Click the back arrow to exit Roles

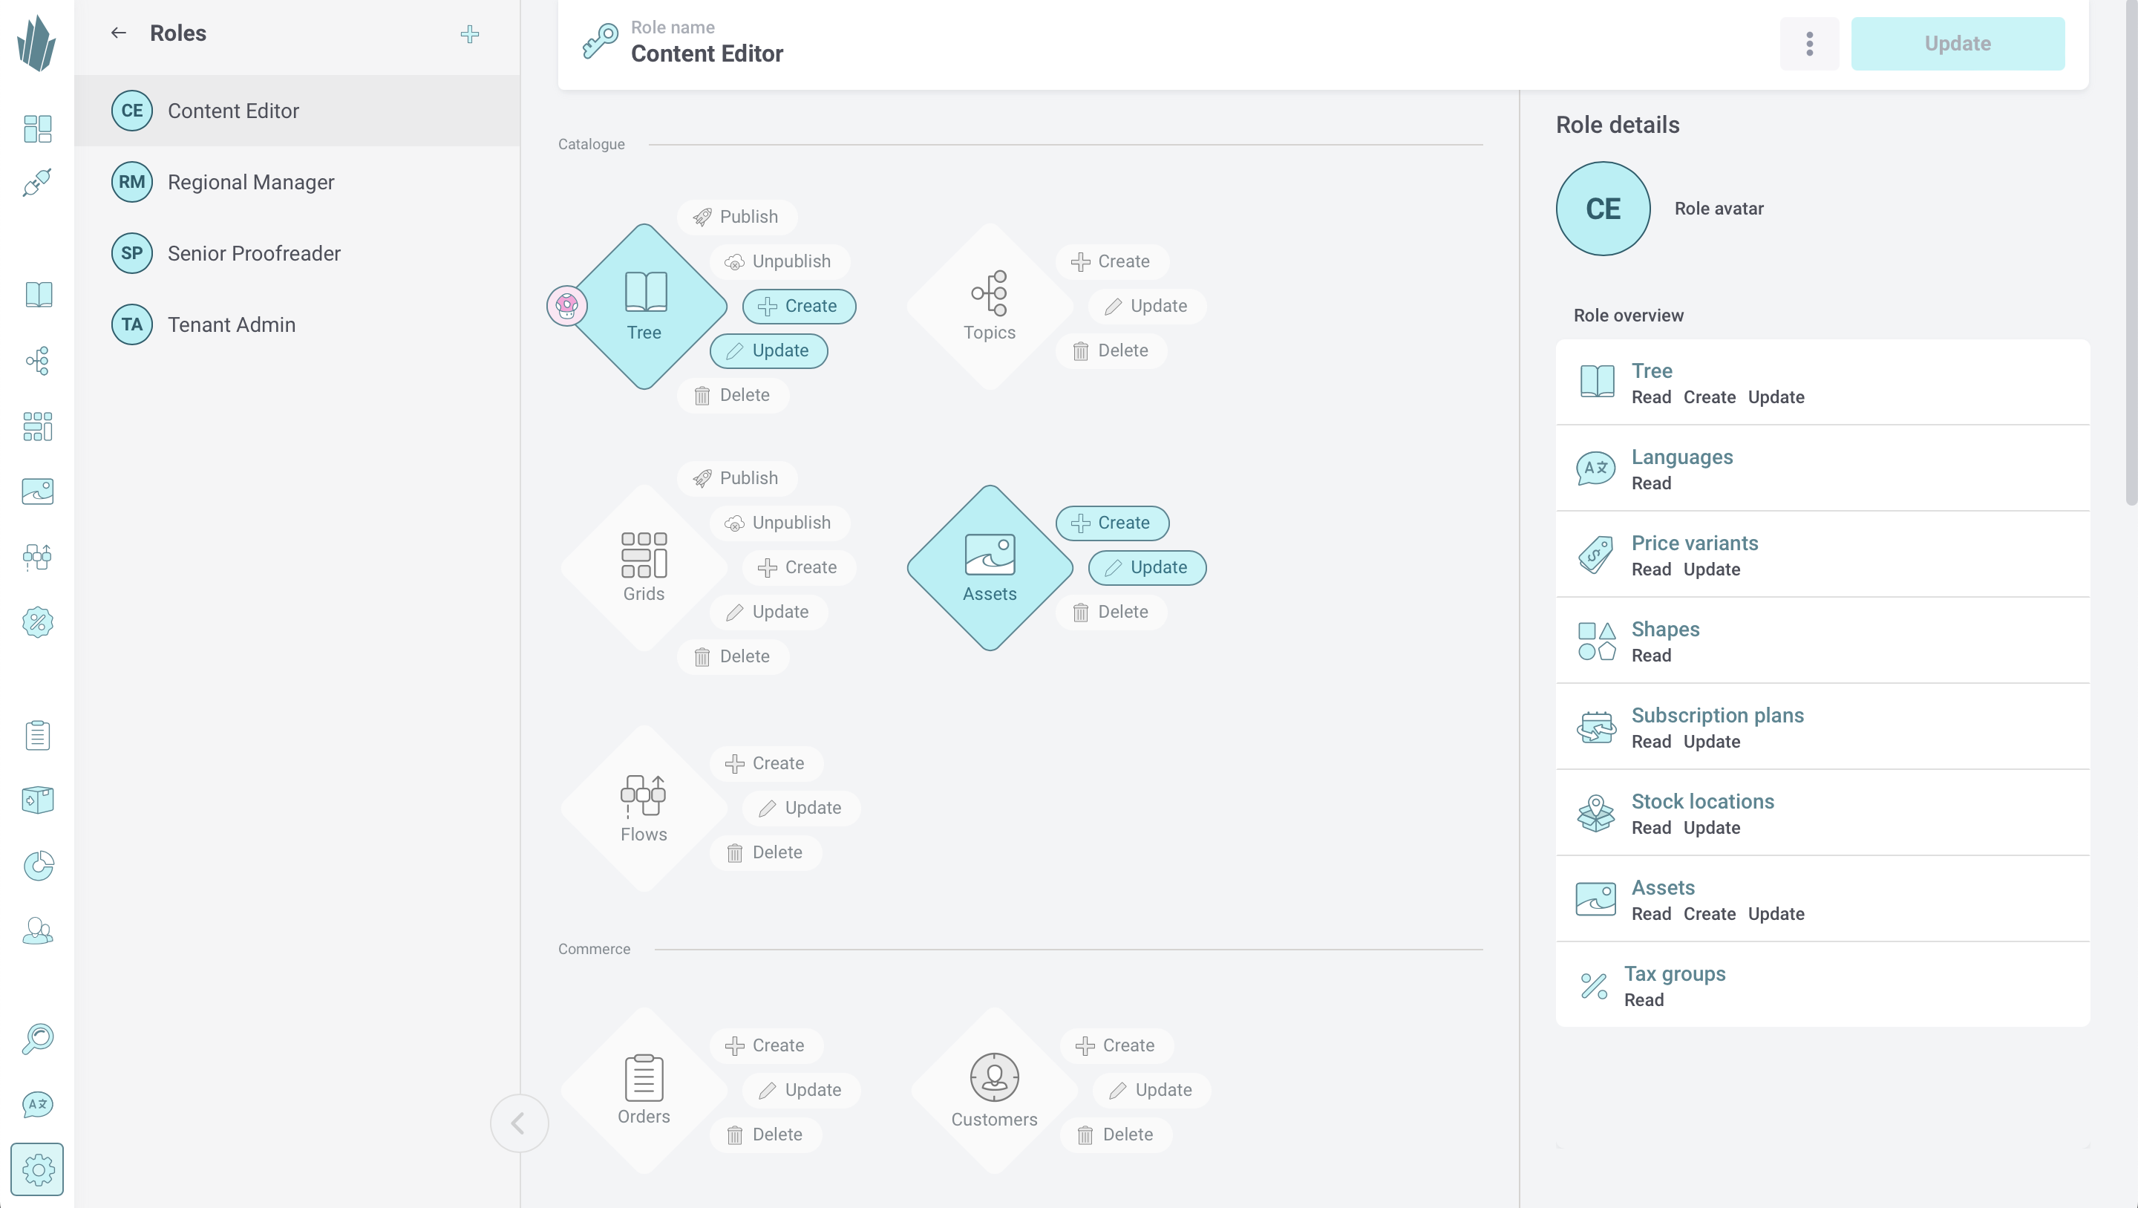(x=117, y=32)
